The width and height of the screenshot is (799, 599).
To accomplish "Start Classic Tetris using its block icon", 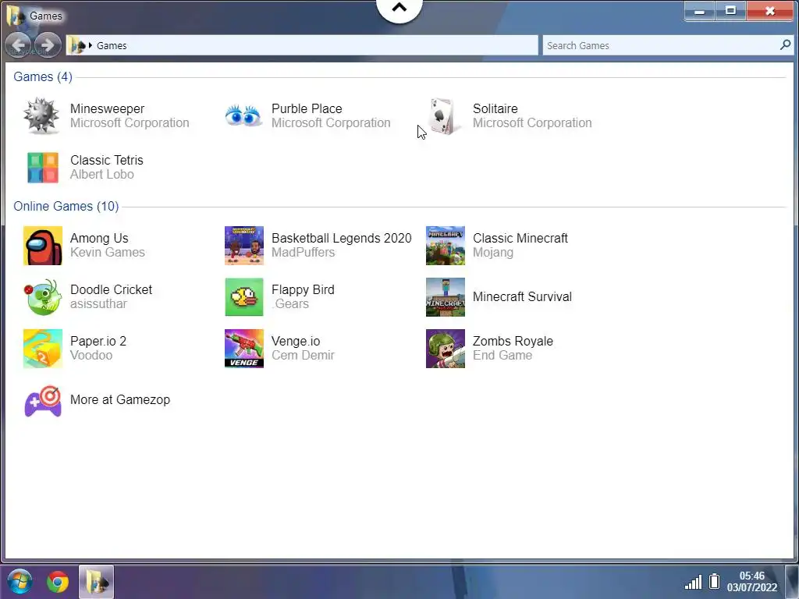I will (x=43, y=168).
